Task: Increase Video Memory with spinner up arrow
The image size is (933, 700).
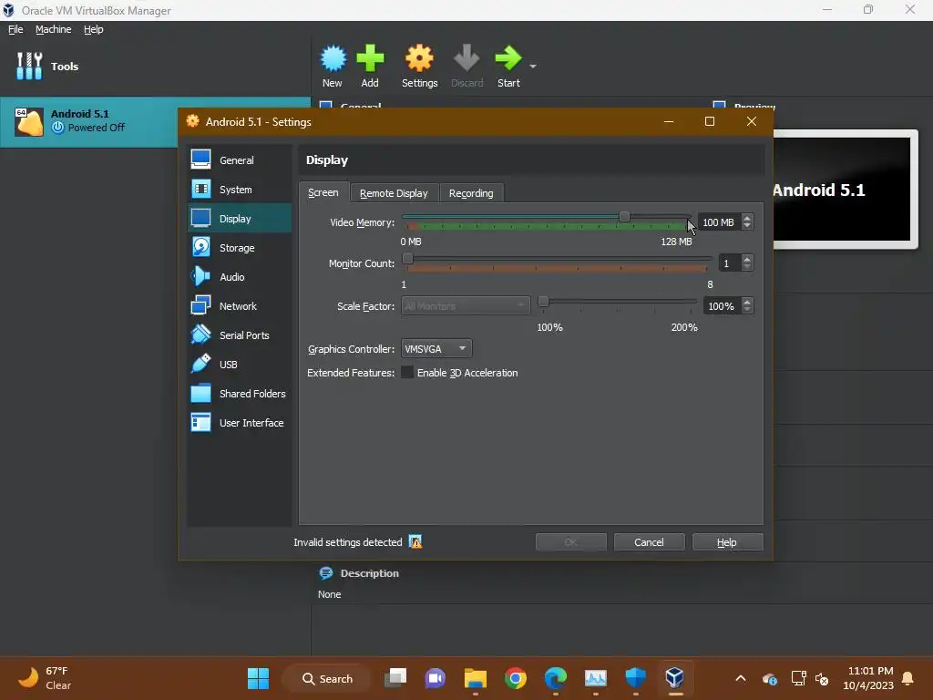Action: click(x=747, y=218)
